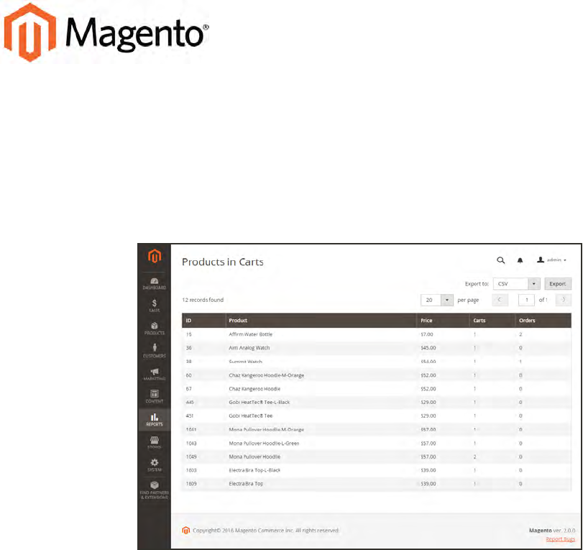Open the 20 per page dropdown
Image resolution: width=583 pixels, height=550 pixels.
437,300
